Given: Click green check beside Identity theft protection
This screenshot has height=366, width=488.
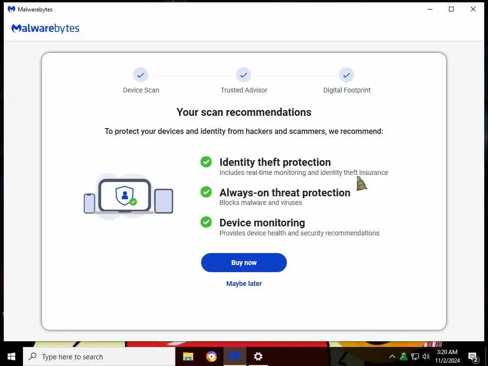Looking at the screenshot, I should pyautogui.click(x=206, y=162).
